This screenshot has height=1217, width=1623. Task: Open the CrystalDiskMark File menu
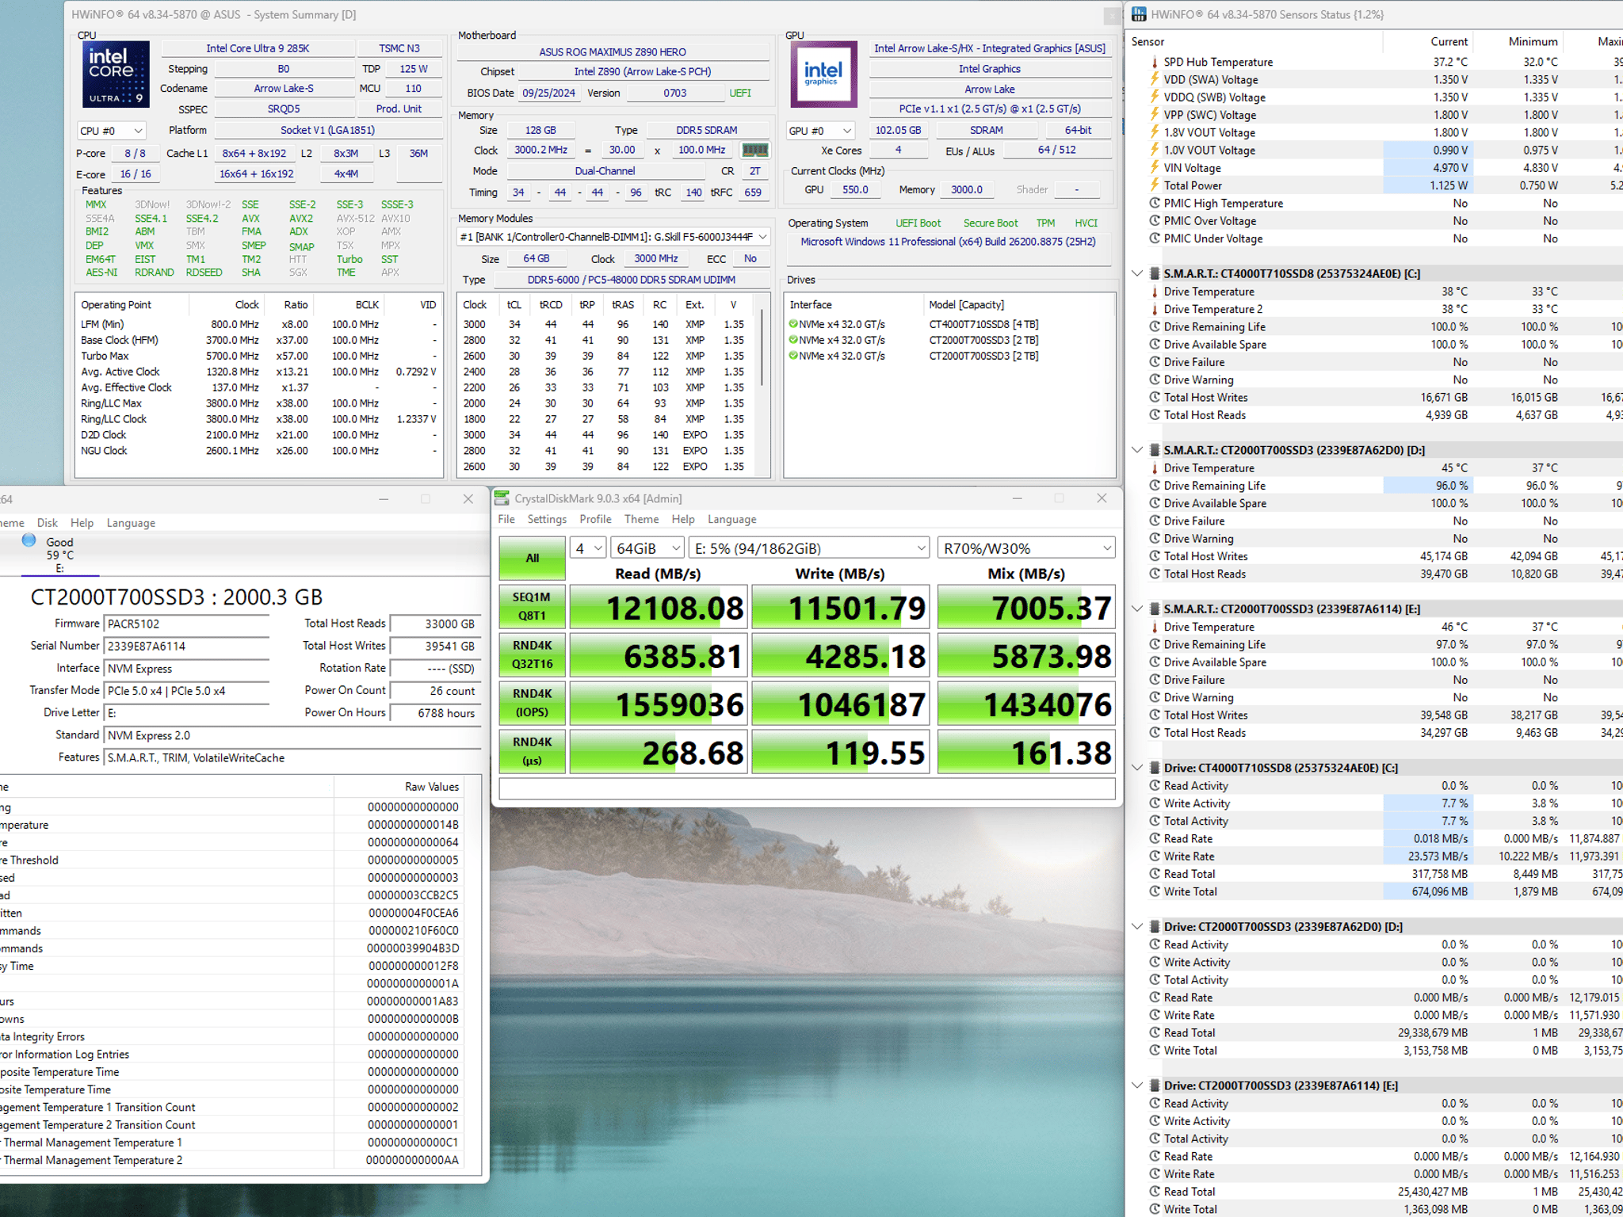coord(506,520)
